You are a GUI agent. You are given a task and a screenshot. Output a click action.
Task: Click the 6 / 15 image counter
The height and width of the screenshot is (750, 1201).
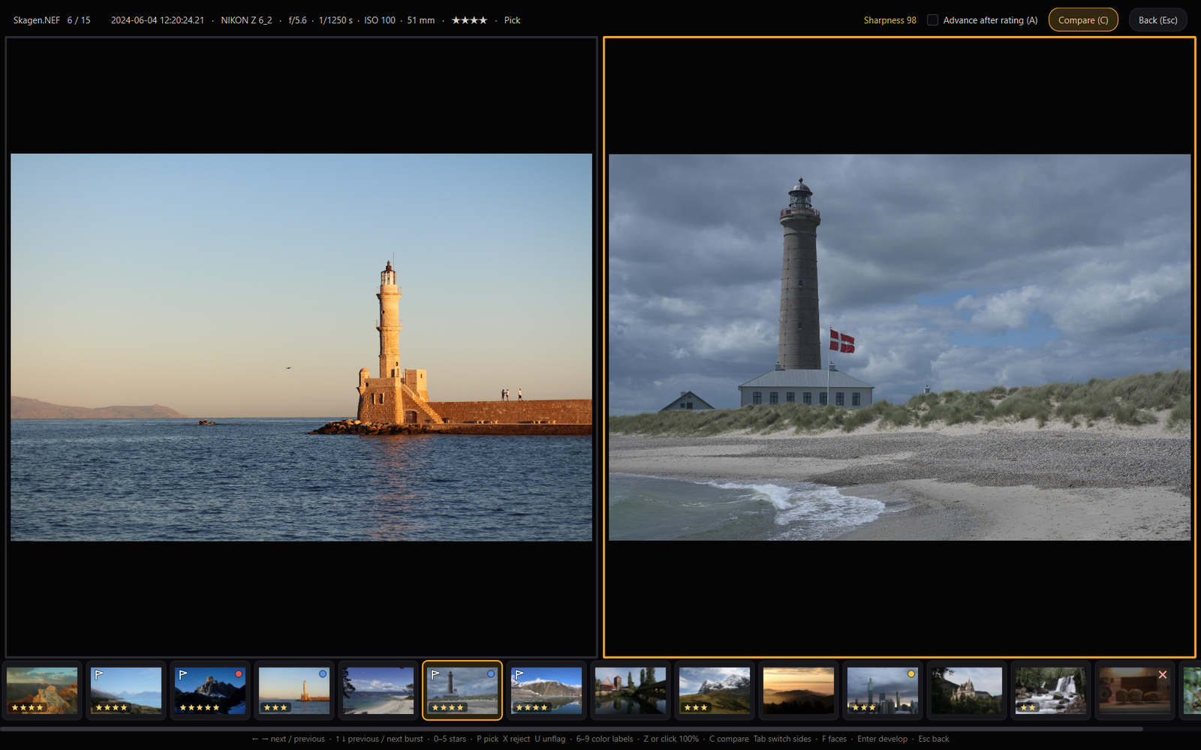pos(79,20)
